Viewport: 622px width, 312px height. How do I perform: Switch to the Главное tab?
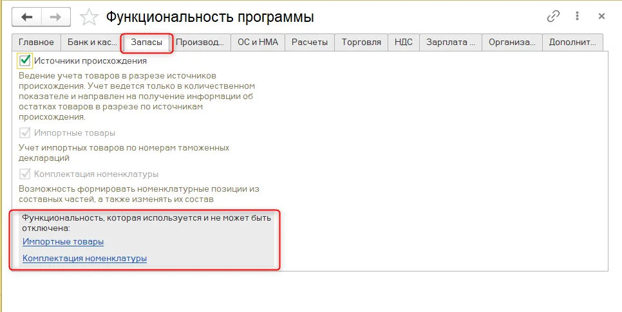(x=36, y=42)
